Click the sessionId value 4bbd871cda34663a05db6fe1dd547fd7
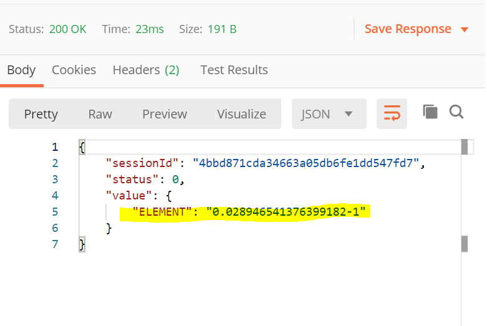The image size is (487, 326). click(x=306, y=163)
